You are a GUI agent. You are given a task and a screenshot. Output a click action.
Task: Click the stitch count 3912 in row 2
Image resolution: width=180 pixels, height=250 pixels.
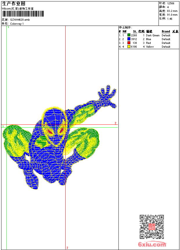coord(134,39)
